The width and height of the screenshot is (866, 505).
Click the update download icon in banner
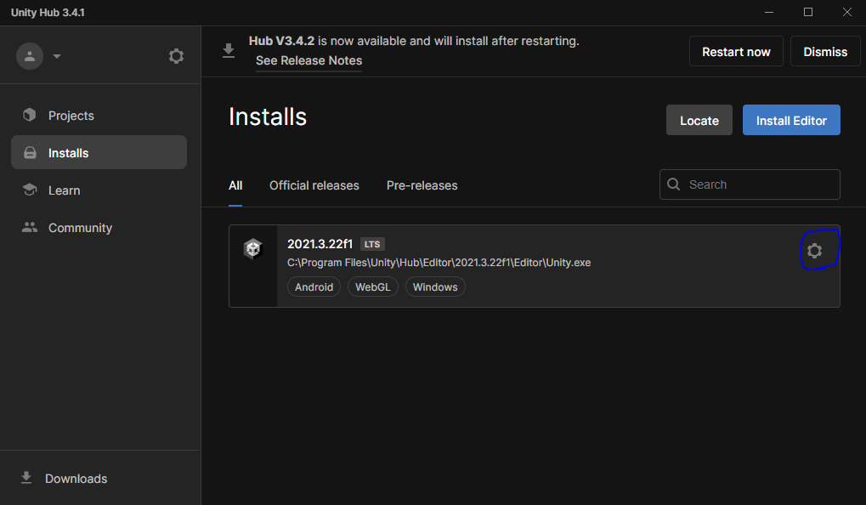point(229,51)
